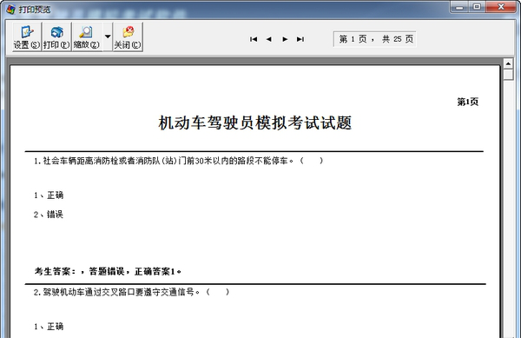
Task: Click option 1、正确 under question 2
Action: (x=49, y=327)
